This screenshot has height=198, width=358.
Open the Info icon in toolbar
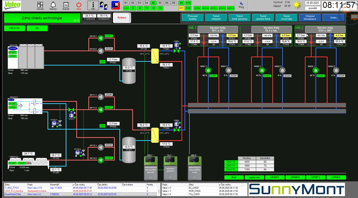click(x=93, y=5)
